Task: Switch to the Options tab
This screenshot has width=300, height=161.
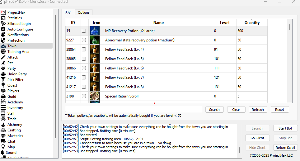Action: click(83, 12)
